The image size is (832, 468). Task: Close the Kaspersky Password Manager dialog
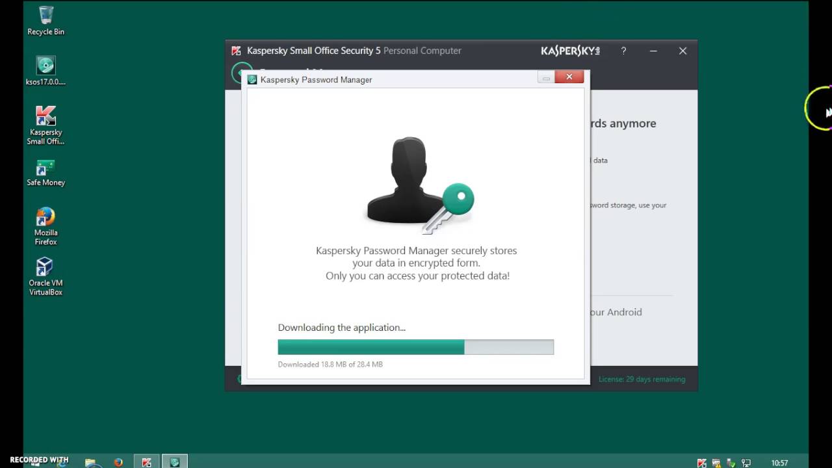[569, 77]
